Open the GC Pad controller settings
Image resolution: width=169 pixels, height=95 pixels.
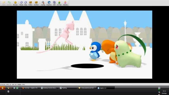click(59, 3)
